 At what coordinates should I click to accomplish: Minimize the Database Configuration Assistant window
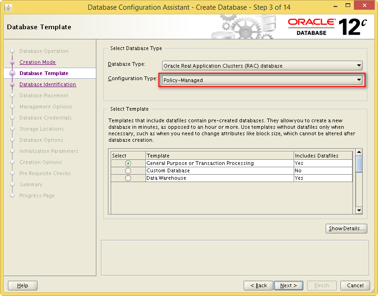click(335, 6)
